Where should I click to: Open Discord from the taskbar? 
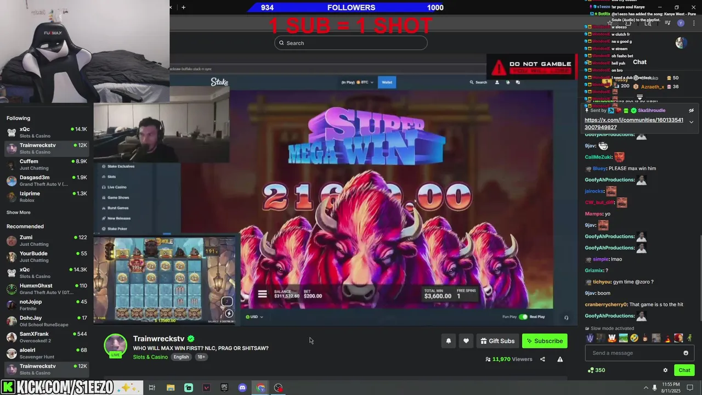point(242,388)
